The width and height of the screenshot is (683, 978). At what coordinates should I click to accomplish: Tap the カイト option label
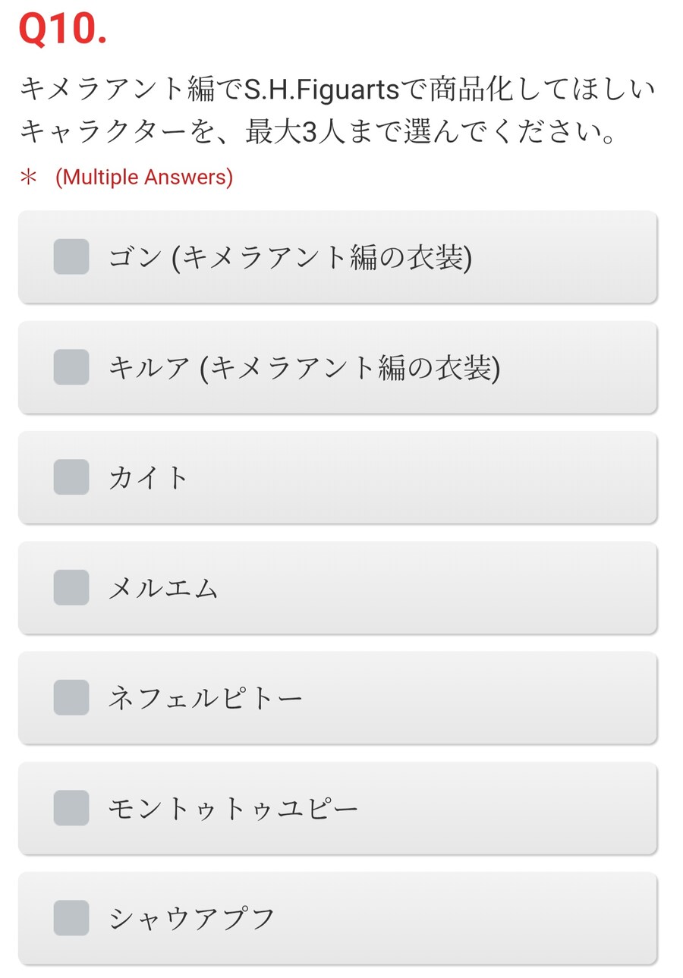149,478
